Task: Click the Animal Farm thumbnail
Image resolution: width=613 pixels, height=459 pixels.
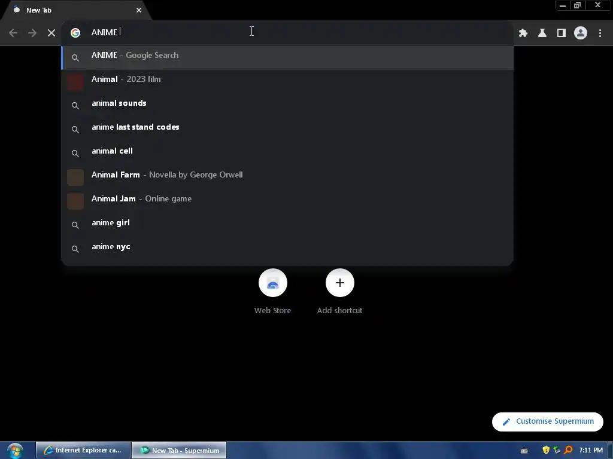Action: (75, 177)
